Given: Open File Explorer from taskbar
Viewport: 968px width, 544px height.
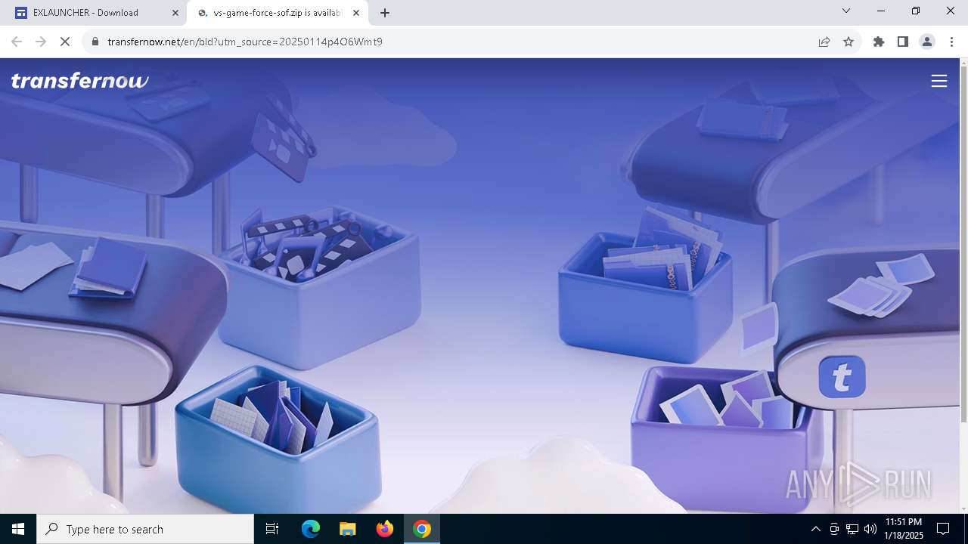Looking at the screenshot, I should (x=347, y=529).
